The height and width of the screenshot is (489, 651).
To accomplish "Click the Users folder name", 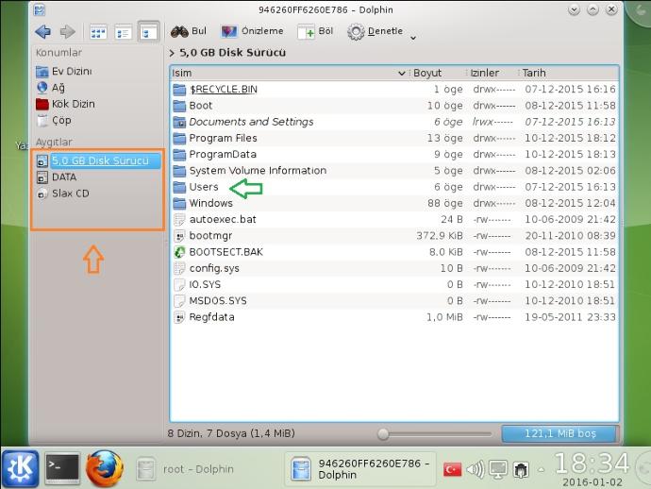I will coord(204,187).
